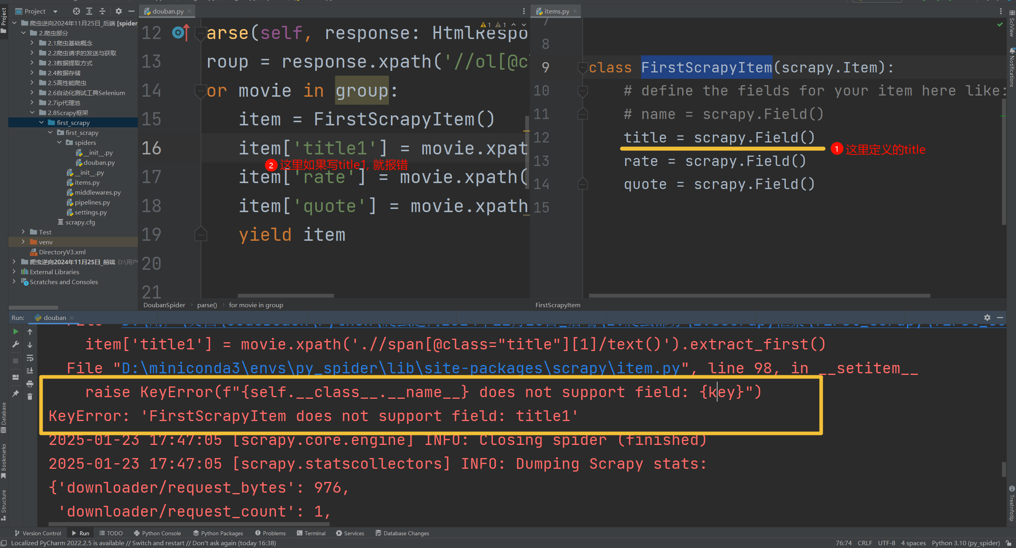Rerun the douban run configuration

[16, 332]
